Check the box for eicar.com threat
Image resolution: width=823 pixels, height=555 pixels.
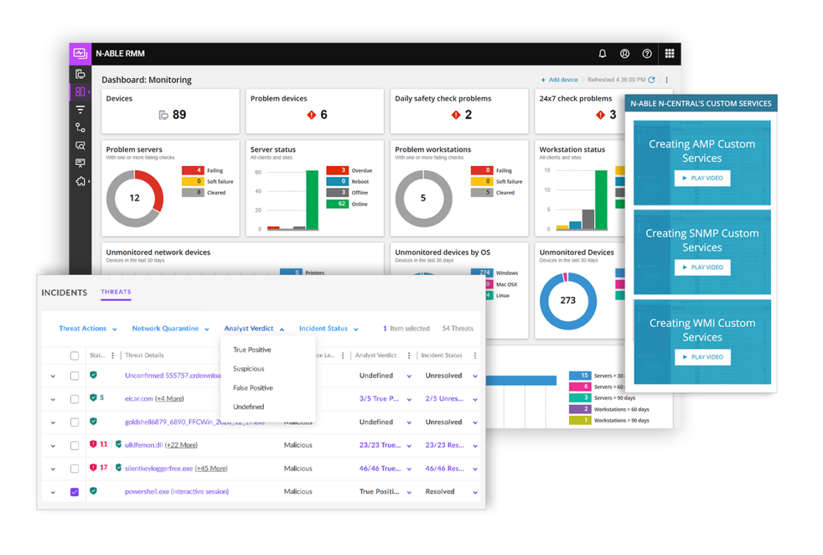74,399
